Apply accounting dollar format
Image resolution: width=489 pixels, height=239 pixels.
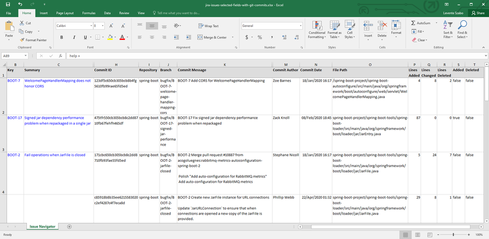(247, 37)
